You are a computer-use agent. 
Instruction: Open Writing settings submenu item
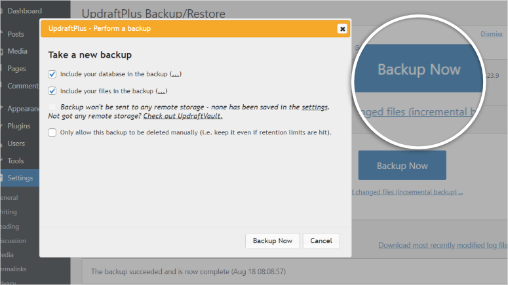pos(9,212)
